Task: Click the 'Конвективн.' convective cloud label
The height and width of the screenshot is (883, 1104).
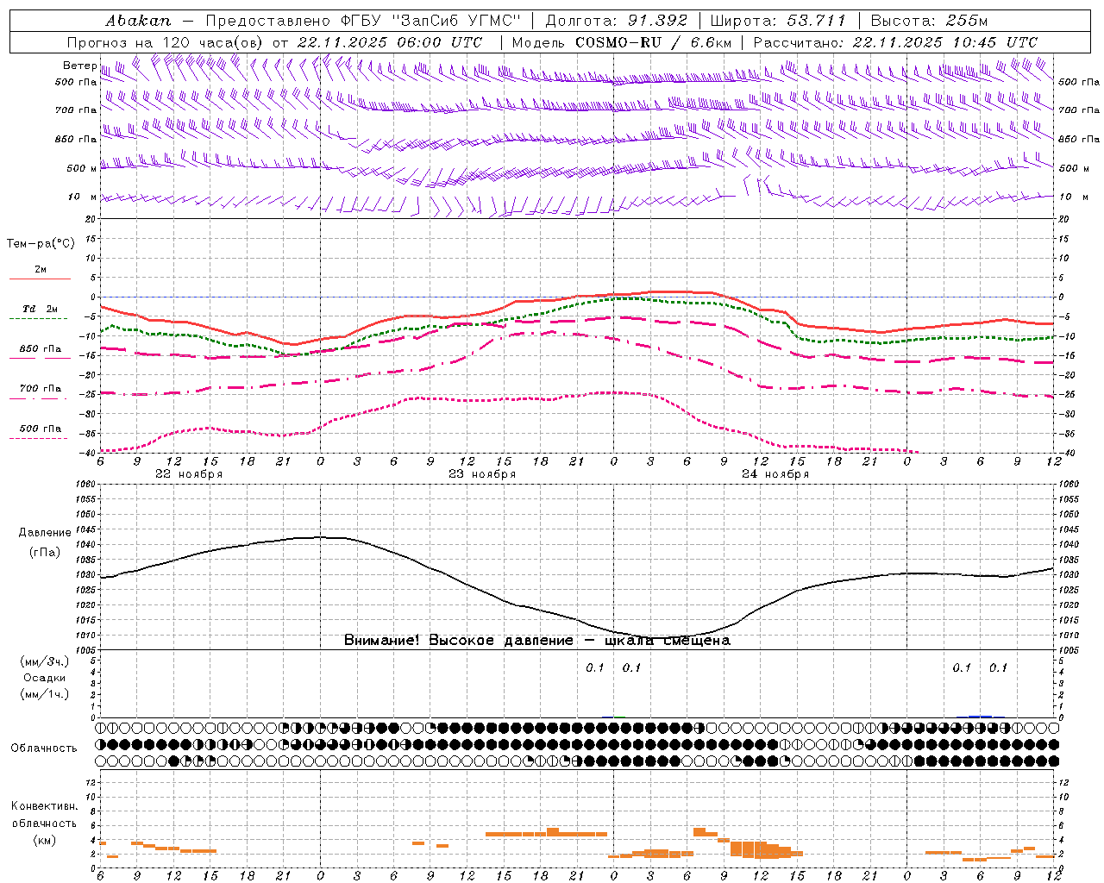Action: (45, 806)
